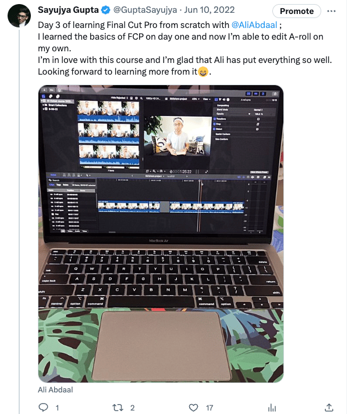This screenshot has height=414, width=348.
Task: View tweet analytics bar chart icon
Action: [x=272, y=408]
